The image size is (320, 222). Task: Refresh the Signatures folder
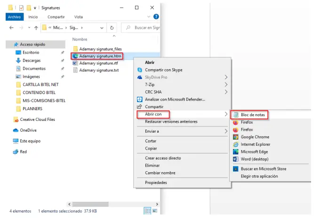(112, 28)
